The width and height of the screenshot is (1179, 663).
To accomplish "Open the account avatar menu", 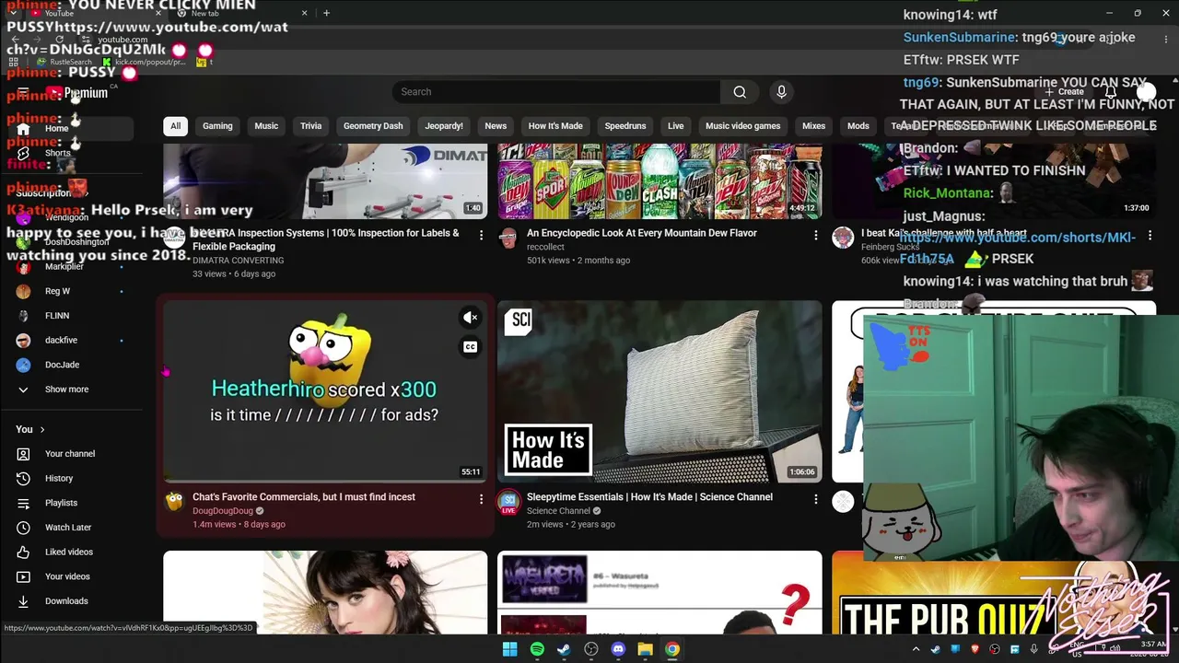I will click(1146, 92).
